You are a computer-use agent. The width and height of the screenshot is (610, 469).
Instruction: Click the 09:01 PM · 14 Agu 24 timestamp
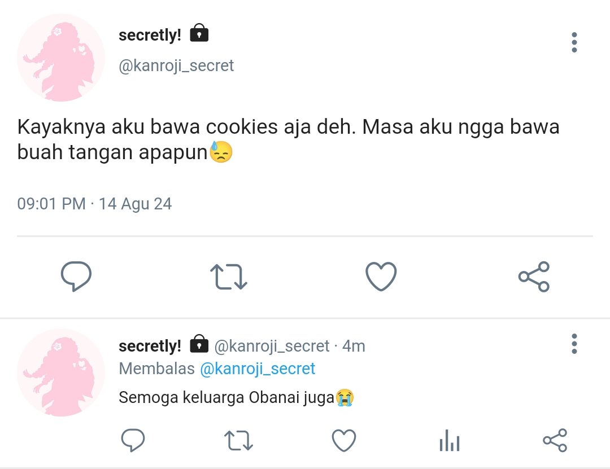(94, 204)
